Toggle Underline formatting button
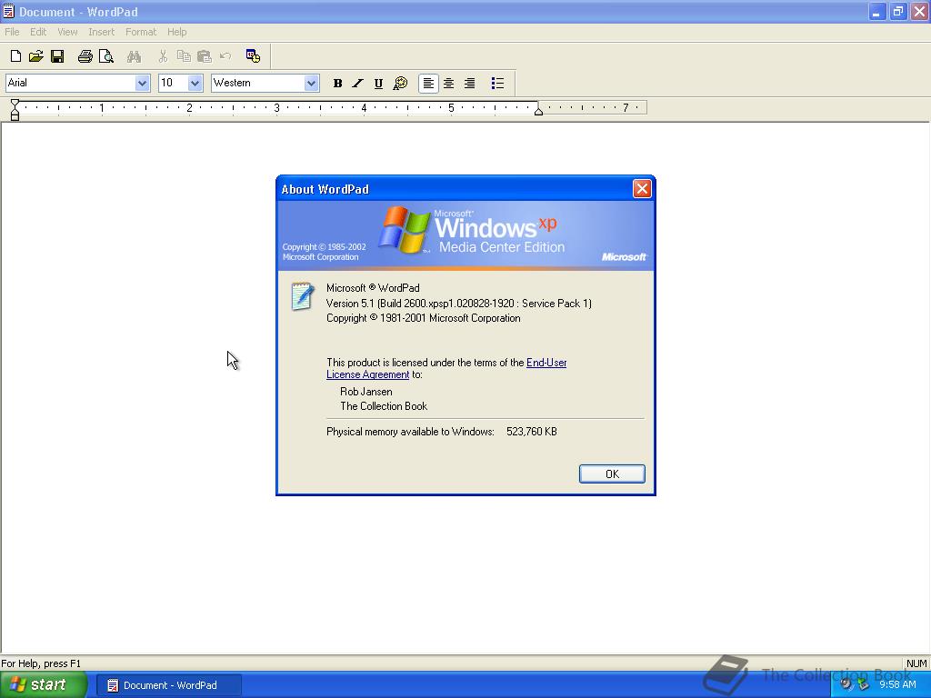This screenshot has width=931, height=698. coord(378,83)
